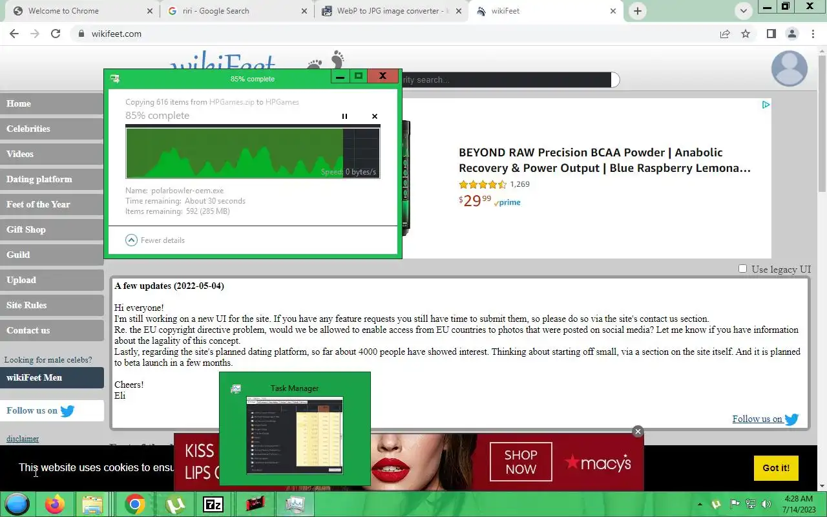Screen dimensions: 827x517
Task: Show hidden tray icons
Action: (x=700, y=504)
